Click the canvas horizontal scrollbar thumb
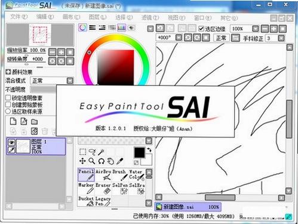 pyautogui.click(x=220, y=198)
